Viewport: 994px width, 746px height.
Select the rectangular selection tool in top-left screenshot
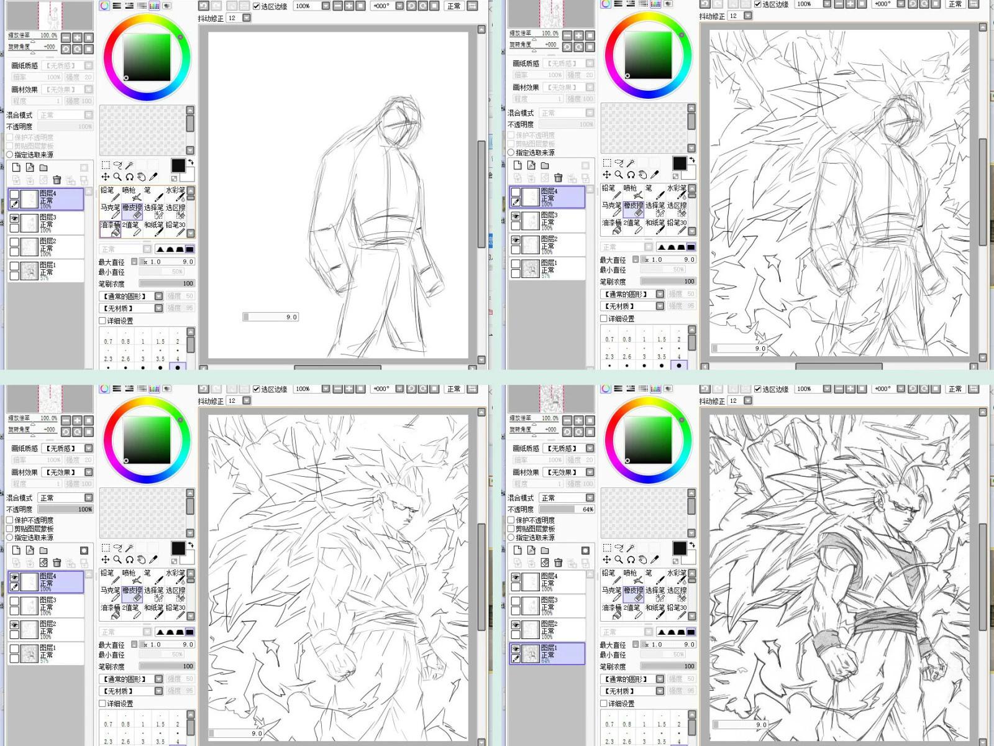point(106,165)
